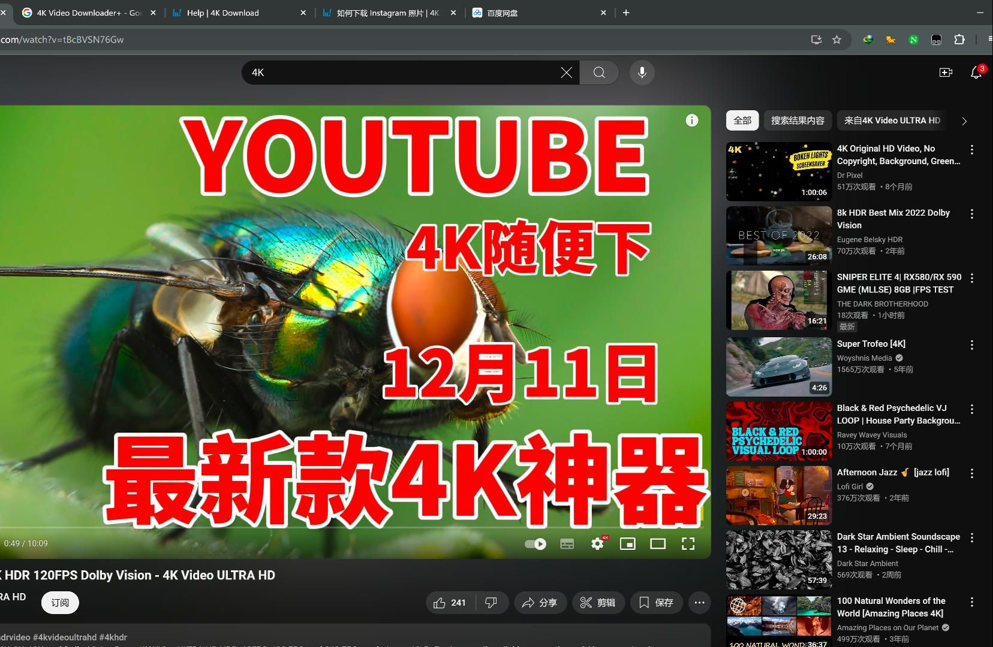Open options for 100 Natural Wonders video
Screen dimensions: 993x647
[x=972, y=602]
